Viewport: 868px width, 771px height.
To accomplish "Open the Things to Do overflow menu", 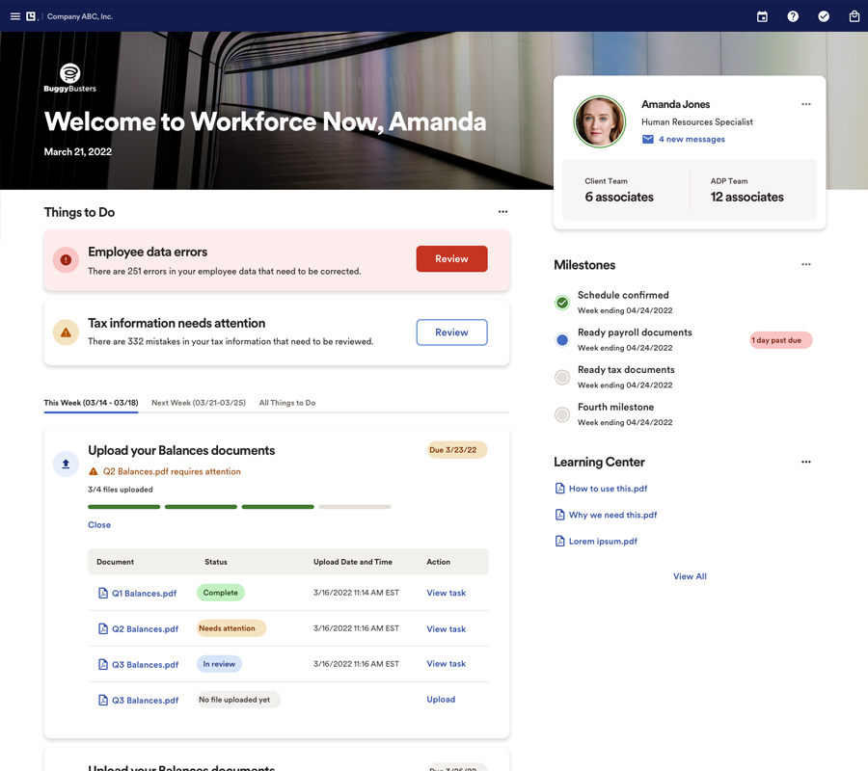I will [502, 211].
